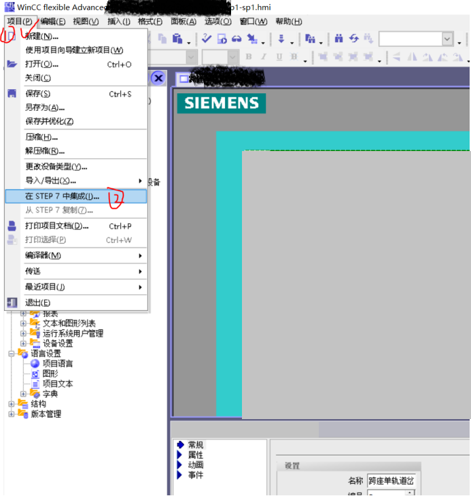Open the 视图(V) menu
Viewport: 471px width, 496px height.
coord(86,22)
